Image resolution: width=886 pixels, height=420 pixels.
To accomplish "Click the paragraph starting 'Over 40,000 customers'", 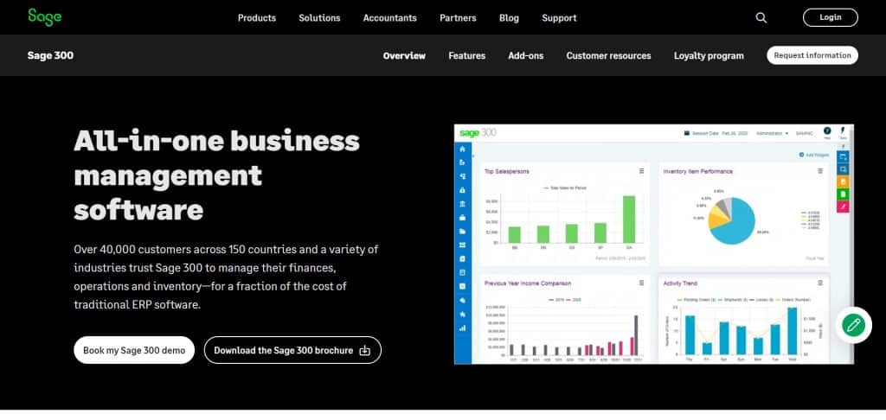I will [x=226, y=277].
